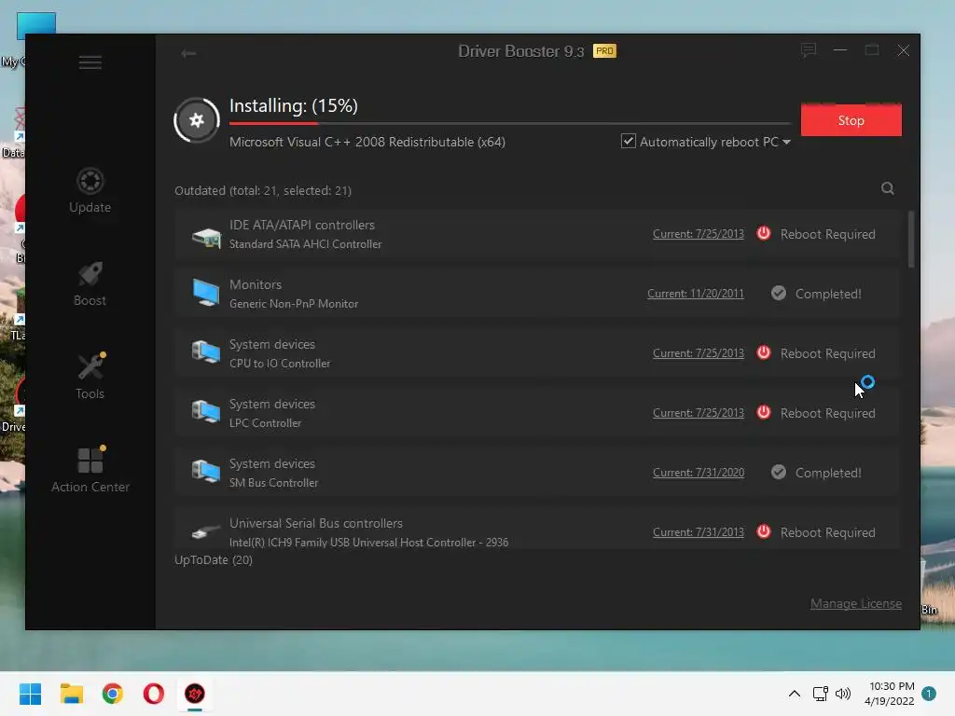Open Action Center in the sidebar
The height and width of the screenshot is (716, 955).
(90, 470)
